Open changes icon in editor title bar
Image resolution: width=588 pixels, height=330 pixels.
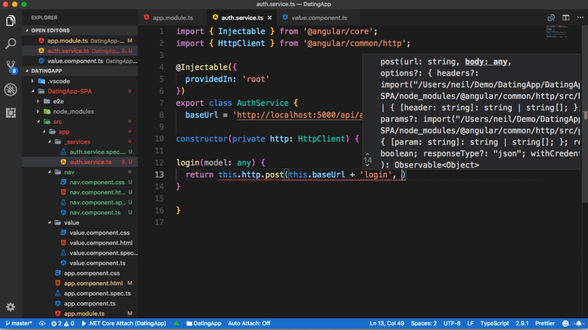tap(551, 18)
